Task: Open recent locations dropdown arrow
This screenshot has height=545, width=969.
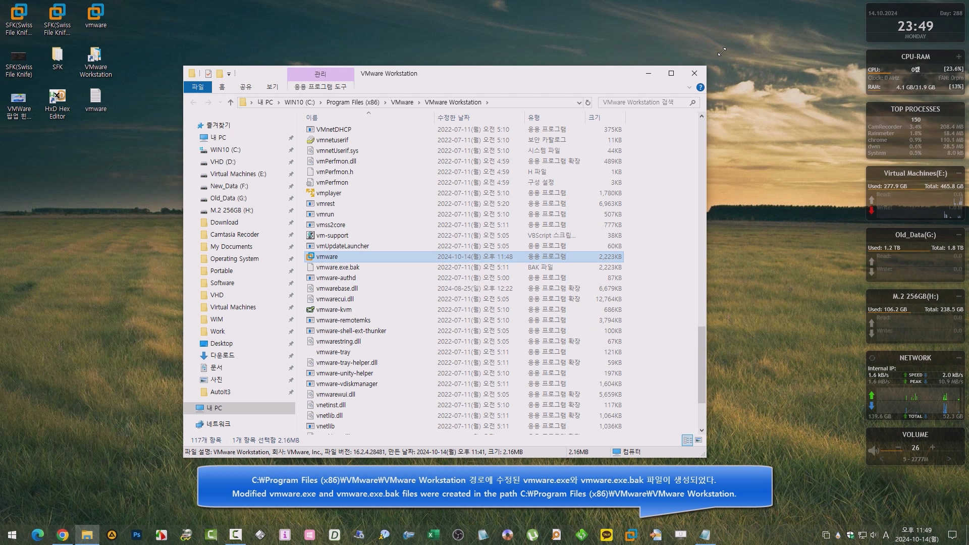Action: click(x=220, y=102)
